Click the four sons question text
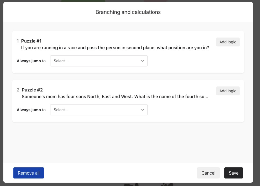 coord(115,97)
